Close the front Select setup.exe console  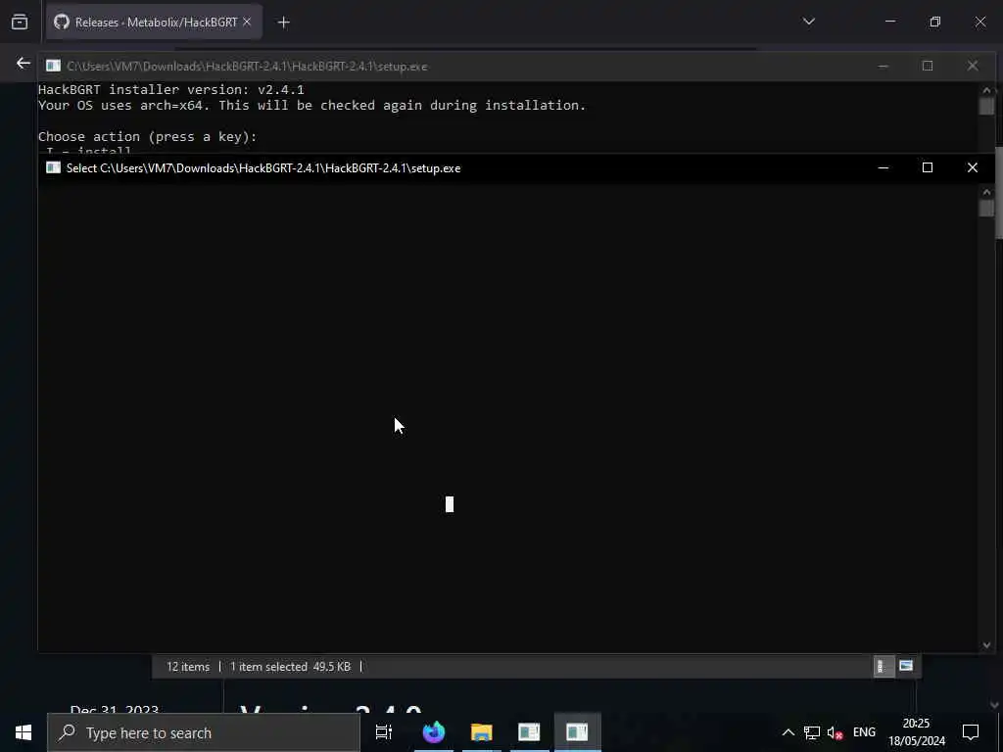pos(973,167)
